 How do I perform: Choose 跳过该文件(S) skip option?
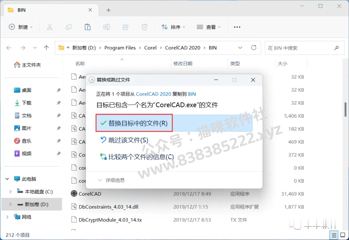(124, 140)
